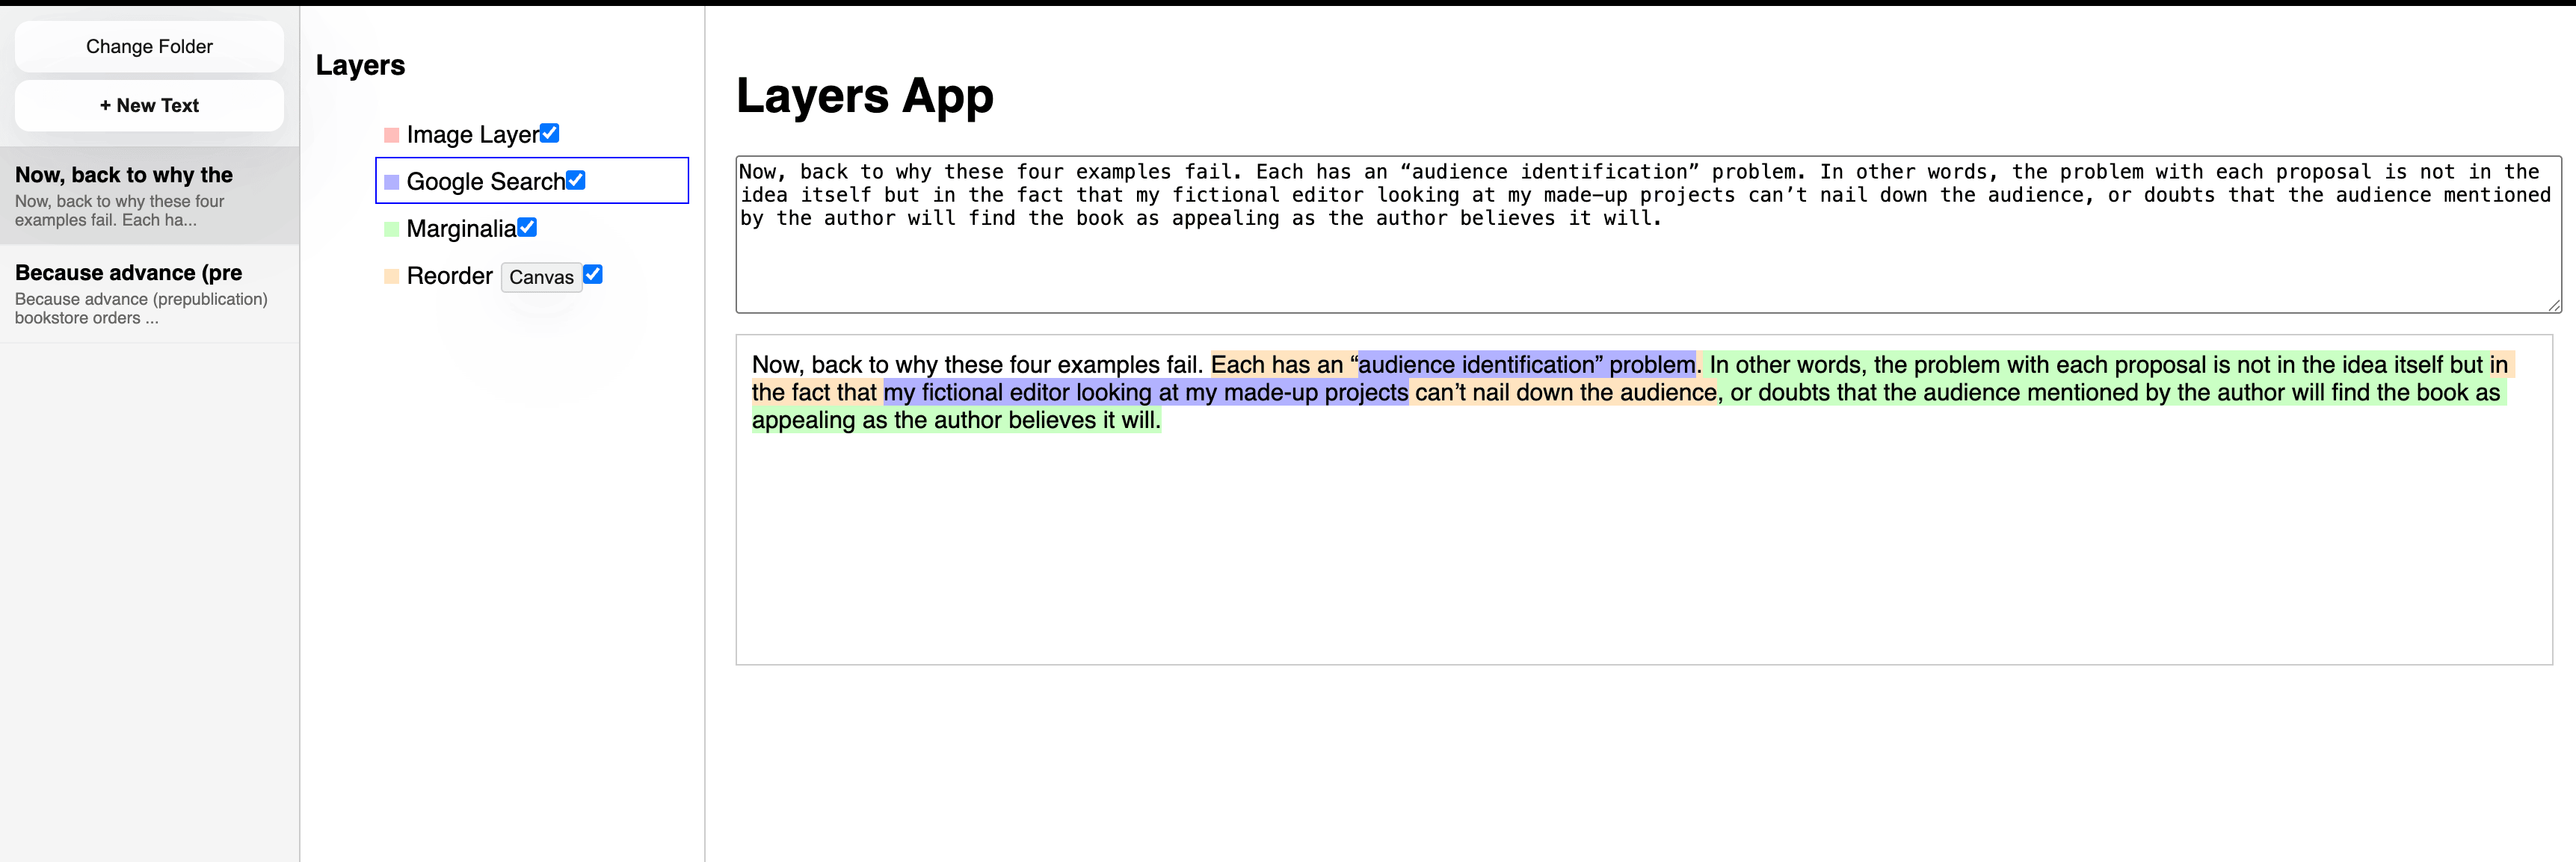Click the purple Google Search color swatch
The width and height of the screenshot is (2576, 862).
click(391, 182)
